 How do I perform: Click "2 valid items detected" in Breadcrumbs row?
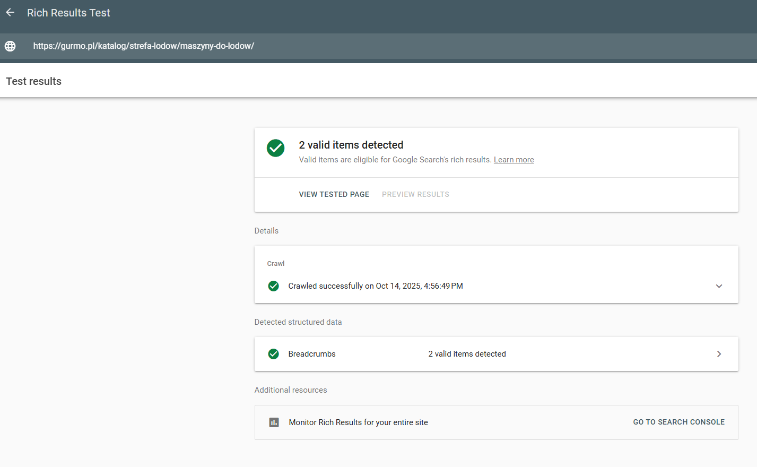point(467,354)
